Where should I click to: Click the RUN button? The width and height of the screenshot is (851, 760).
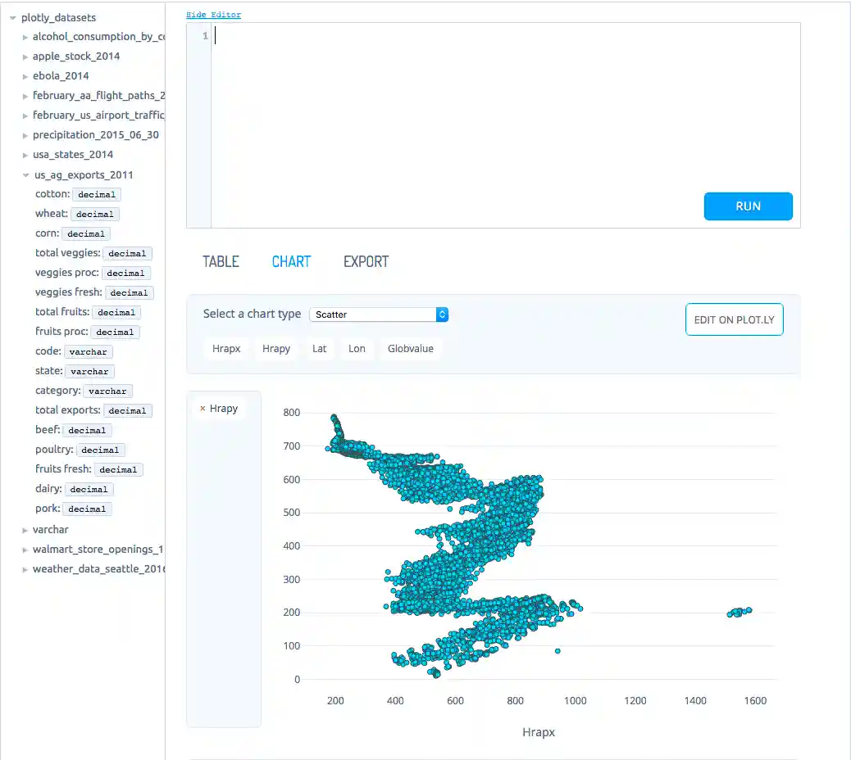(x=747, y=206)
